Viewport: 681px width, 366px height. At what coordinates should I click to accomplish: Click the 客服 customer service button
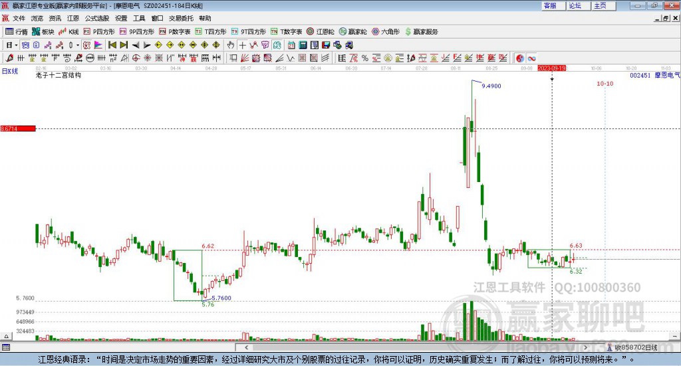[x=553, y=5]
